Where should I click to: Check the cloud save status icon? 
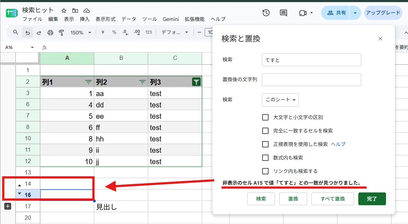[x=86, y=11]
